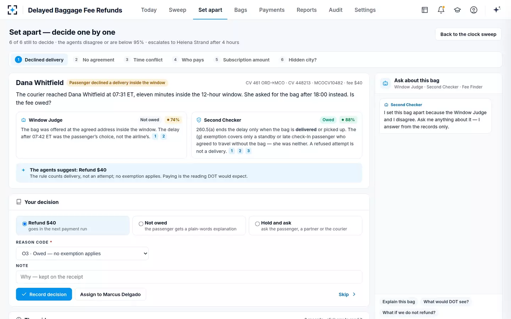The height and width of the screenshot is (319, 511).
Task: Click the Window Judge agent icon
Action: tap(23, 120)
